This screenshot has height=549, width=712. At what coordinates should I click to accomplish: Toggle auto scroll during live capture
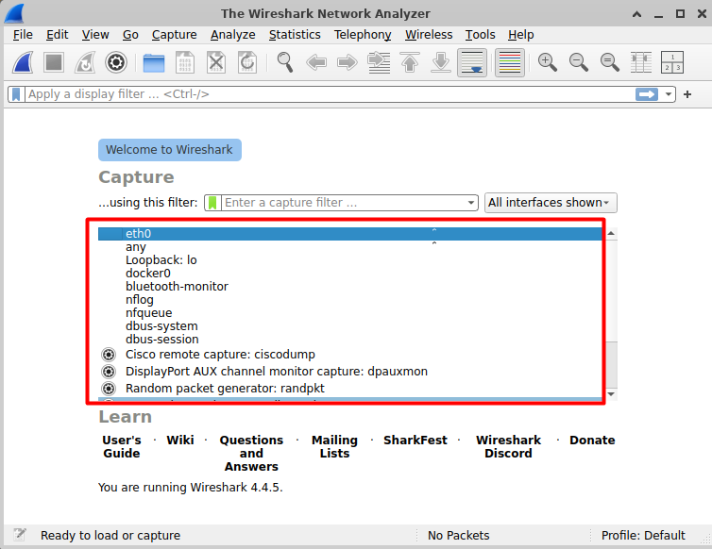(x=472, y=62)
